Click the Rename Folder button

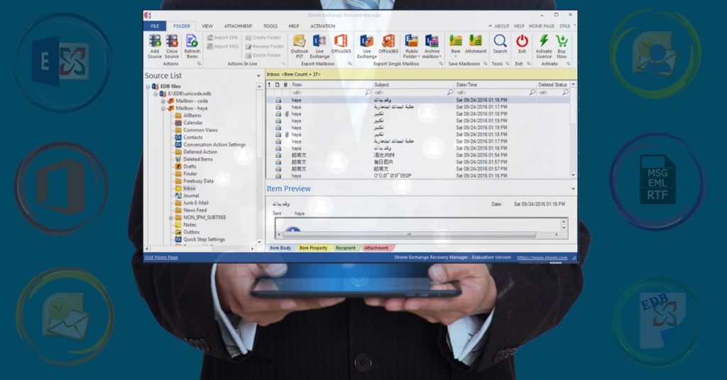[264, 46]
